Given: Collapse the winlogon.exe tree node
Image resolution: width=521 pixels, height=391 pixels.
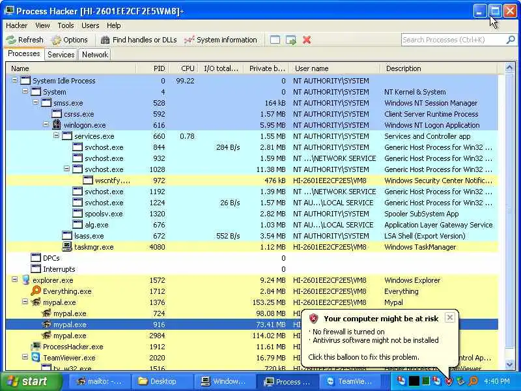Looking at the screenshot, I should (x=46, y=124).
